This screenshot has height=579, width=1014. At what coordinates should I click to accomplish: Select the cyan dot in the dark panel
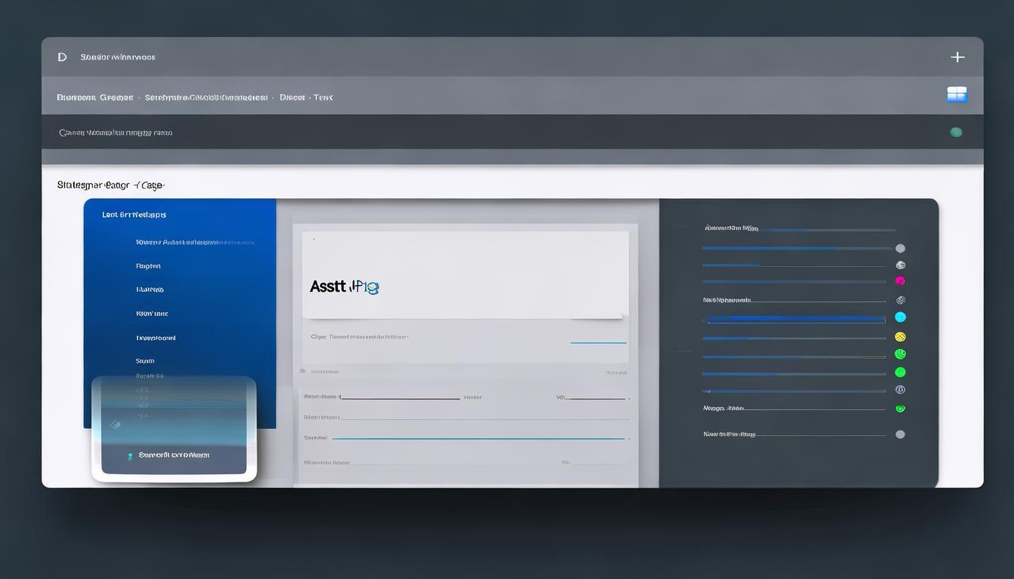click(x=900, y=317)
